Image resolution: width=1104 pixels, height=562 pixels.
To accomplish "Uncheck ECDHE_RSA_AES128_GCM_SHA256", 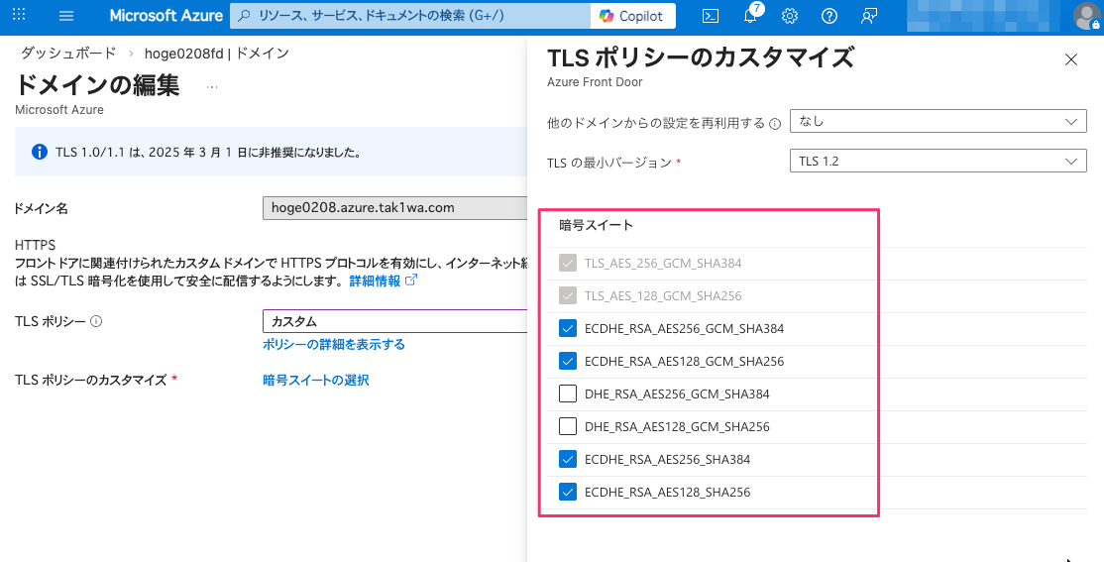I will coord(568,361).
